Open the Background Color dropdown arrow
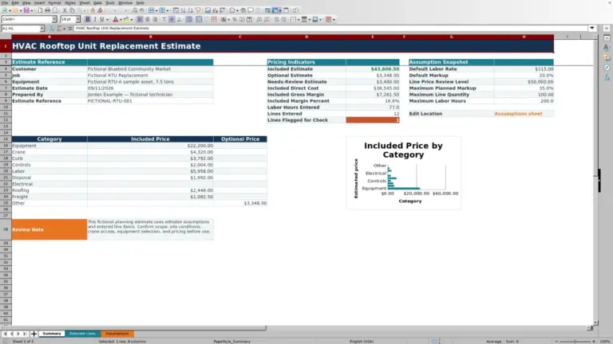Viewport: 613px width, 344px height. point(132,19)
